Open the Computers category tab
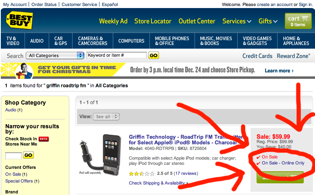315x195 pixels. (x=131, y=41)
